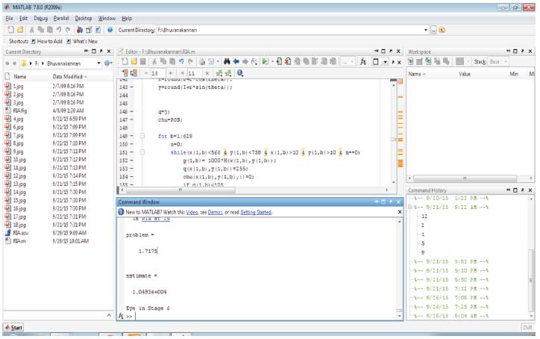
Task: Click the Demos link in the banner
Action: 216,212
